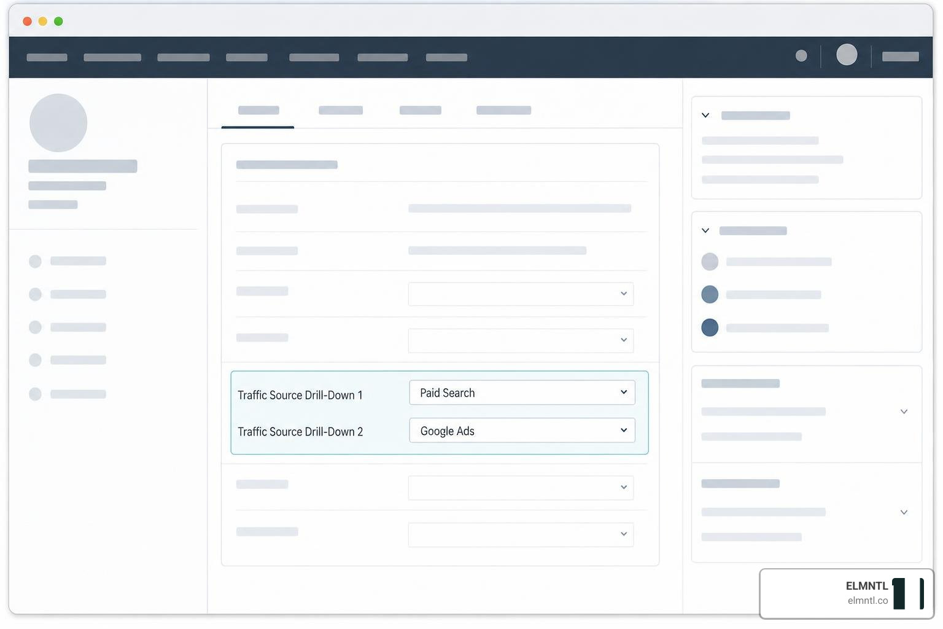Open the empty dropdown directly above Paid Search
The width and height of the screenshot is (943, 629).
[521, 341]
